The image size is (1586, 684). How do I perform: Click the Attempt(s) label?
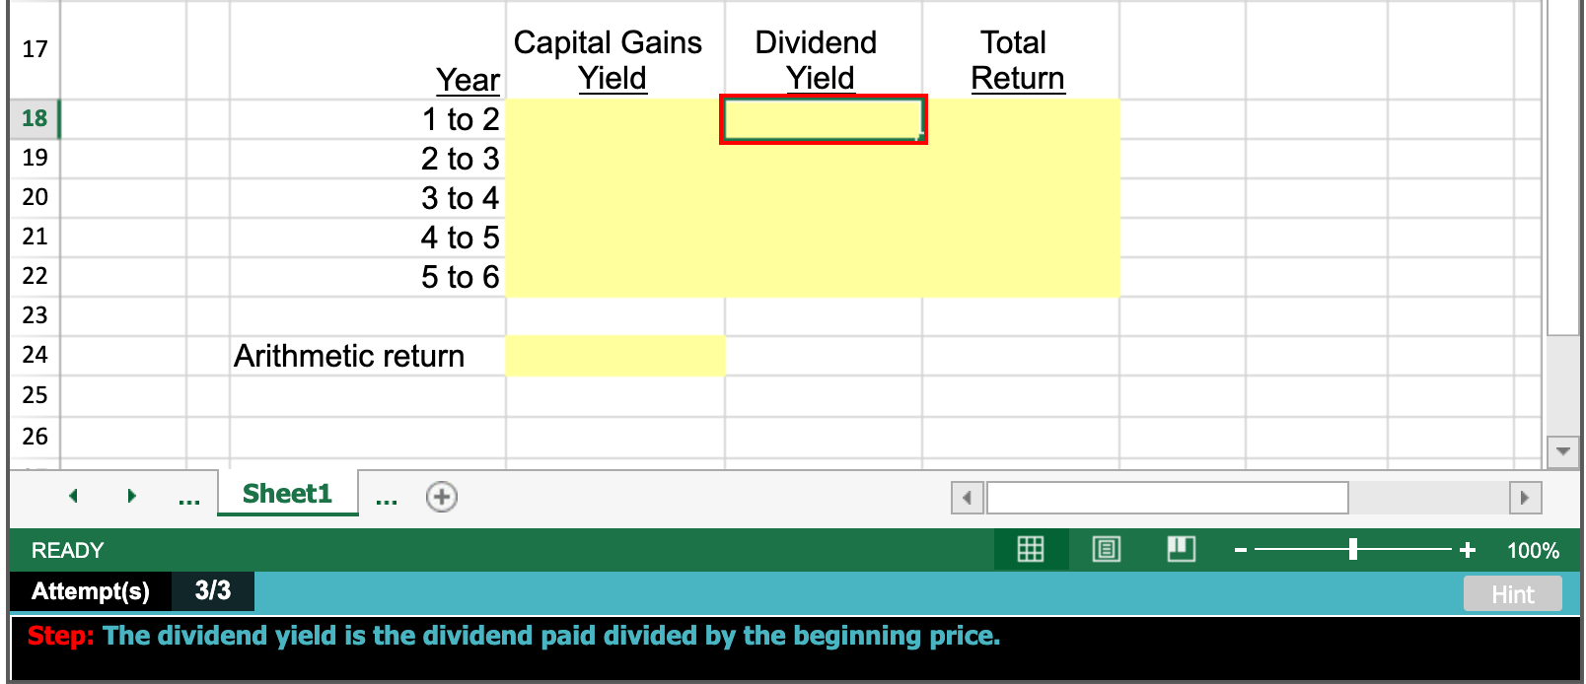click(90, 591)
